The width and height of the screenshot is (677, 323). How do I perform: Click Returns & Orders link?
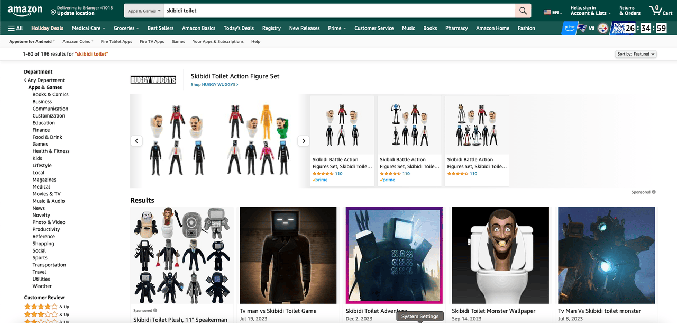click(630, 11)
